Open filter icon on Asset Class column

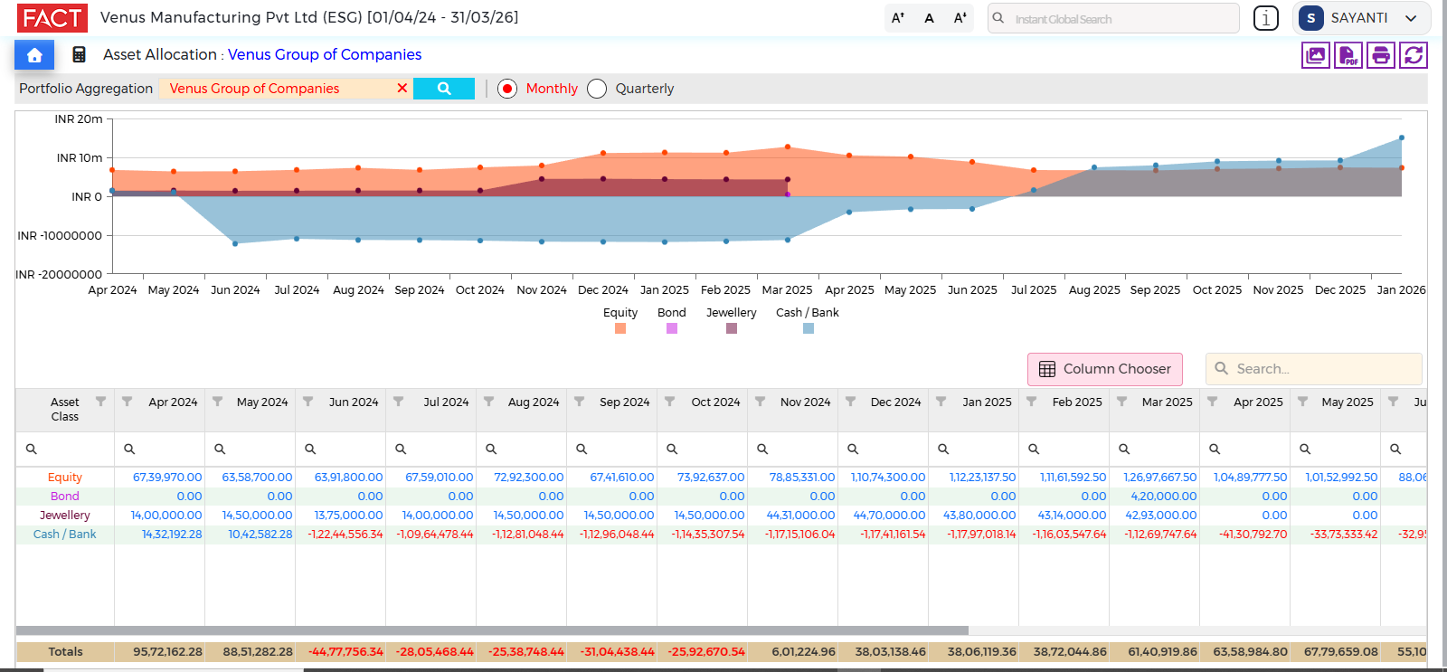100,402
